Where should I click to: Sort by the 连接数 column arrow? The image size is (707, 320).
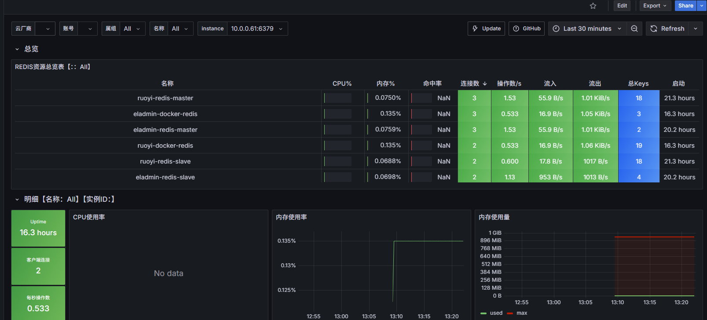point(485,84)
